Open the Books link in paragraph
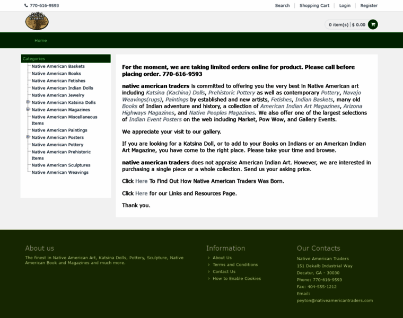Image resolution: width=403 pixels, height=318 pixels. (x=129, y=106)
